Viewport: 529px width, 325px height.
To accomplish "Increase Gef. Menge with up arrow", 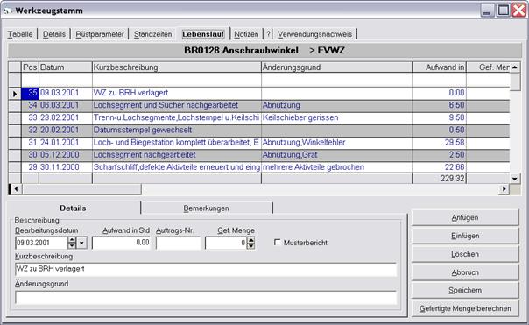I will 250,240.
